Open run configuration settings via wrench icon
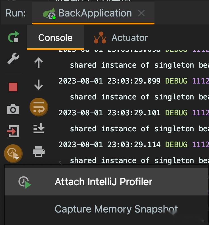209x225 pixels. coord(13,59)
